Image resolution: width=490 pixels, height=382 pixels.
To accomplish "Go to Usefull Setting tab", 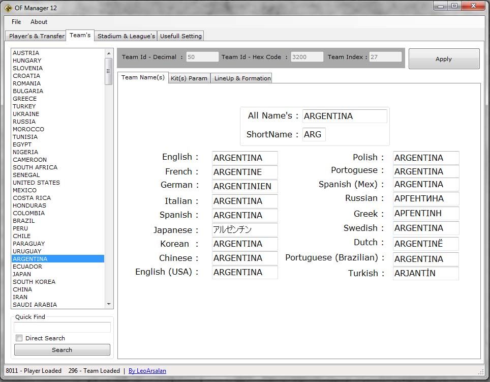I will point(180,36).
